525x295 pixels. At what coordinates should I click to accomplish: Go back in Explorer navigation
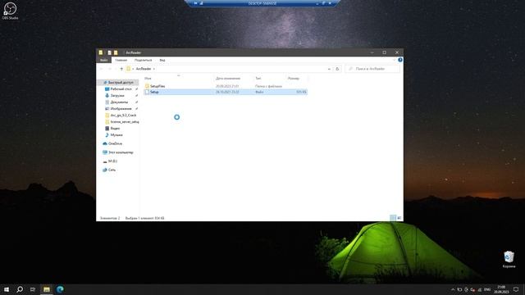[102, 69]
